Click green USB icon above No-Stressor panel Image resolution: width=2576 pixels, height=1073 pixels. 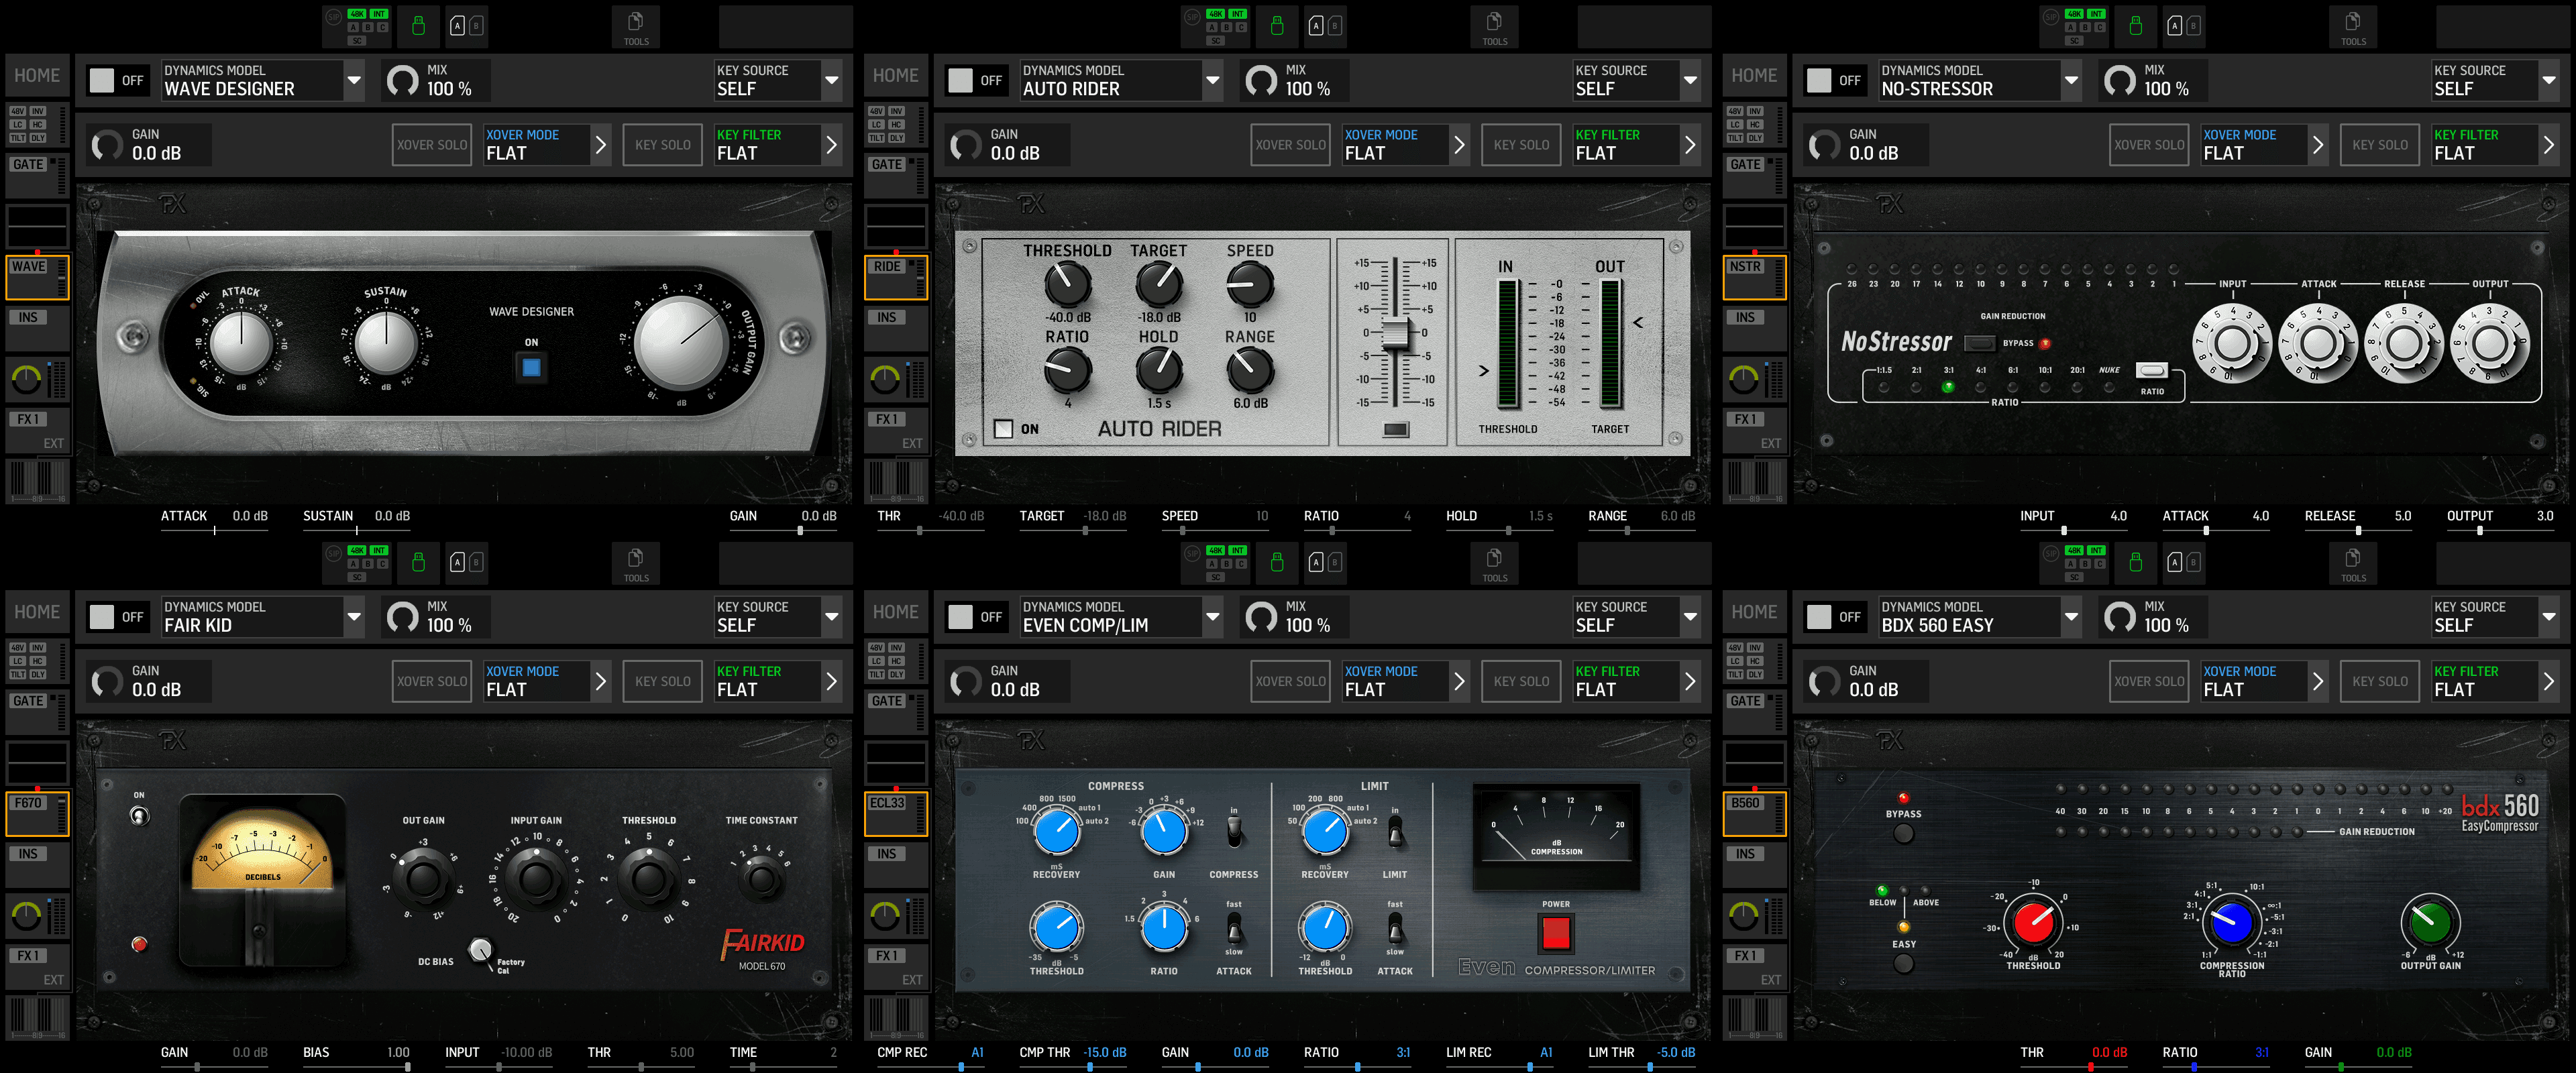(x=2135, y=26)
